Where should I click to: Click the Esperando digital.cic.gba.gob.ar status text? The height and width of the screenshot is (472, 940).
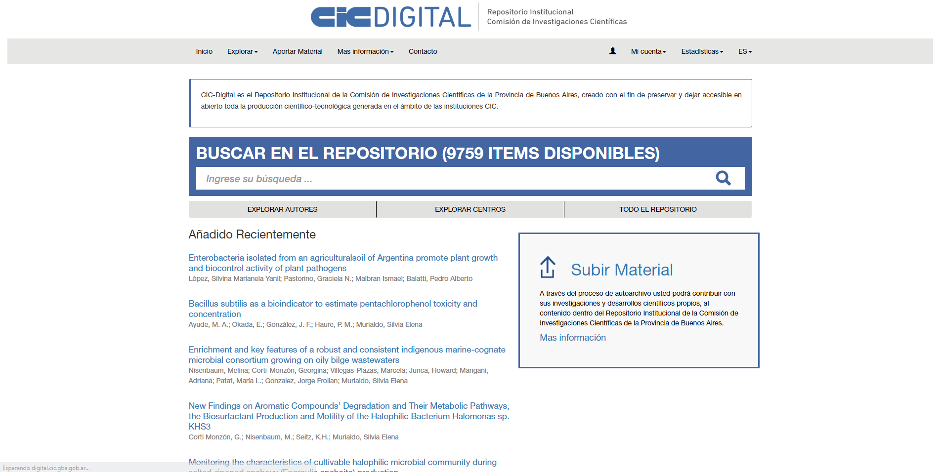point(46,468)
